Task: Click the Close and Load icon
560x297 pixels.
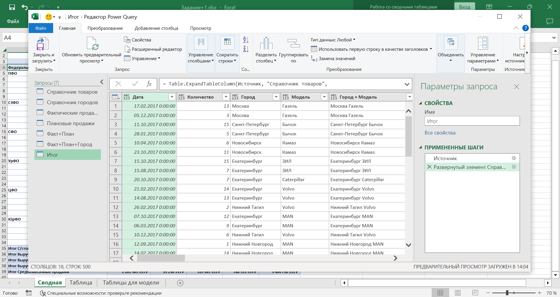Action: point(43,44)
